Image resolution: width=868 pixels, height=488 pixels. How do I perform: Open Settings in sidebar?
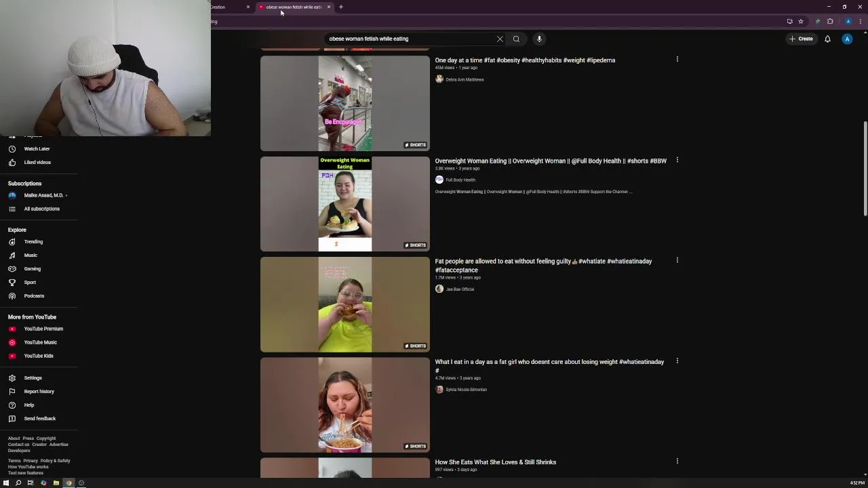tap(33, 378)
